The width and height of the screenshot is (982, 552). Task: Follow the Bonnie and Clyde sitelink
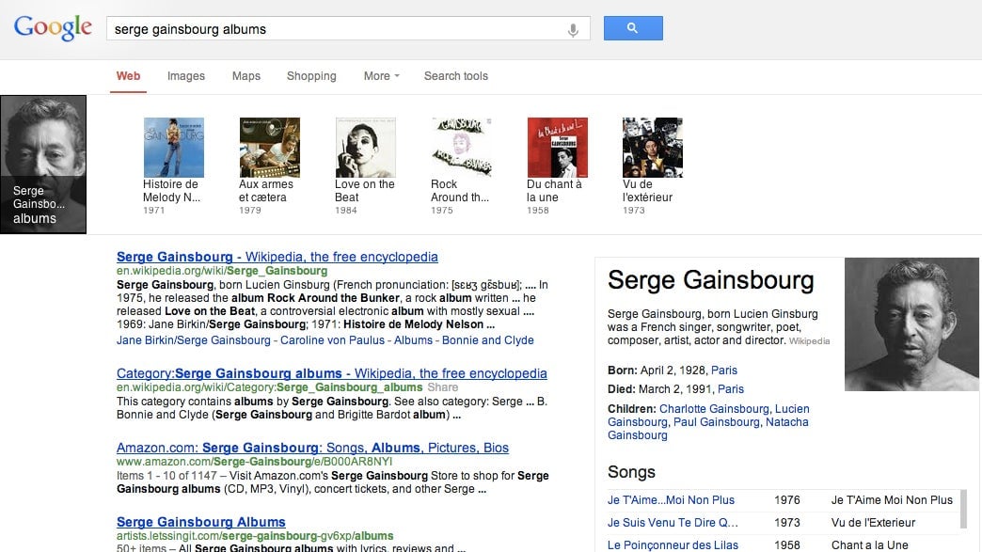[x=488, y=340]
